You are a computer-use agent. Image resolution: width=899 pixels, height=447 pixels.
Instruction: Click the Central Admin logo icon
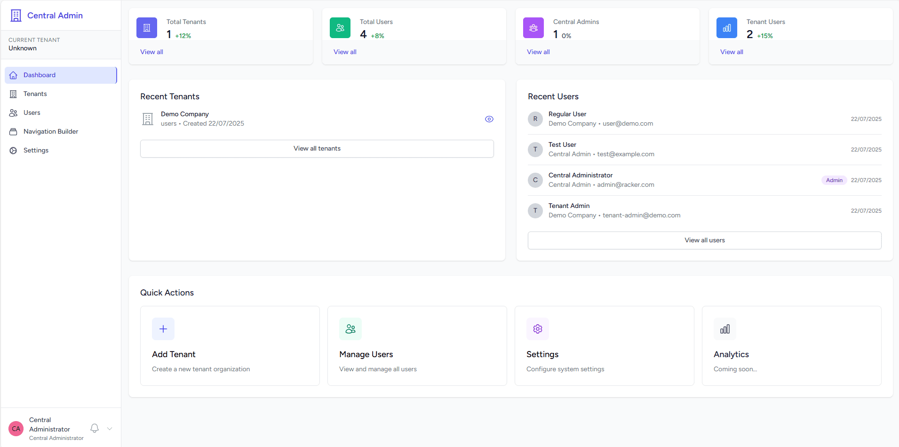click(16, 15)
